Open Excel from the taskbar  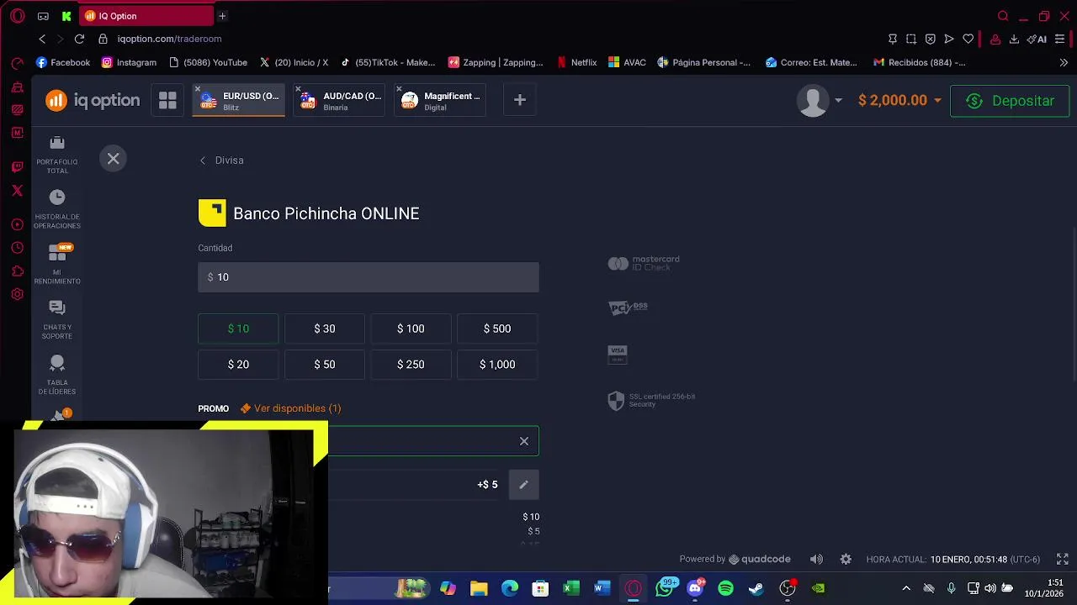(570, 588)
